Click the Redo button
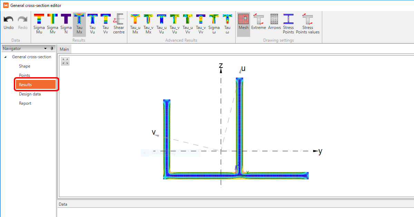The height and width of the screenshot is (217, 414). pyautogui.click(x=22, y=22)
